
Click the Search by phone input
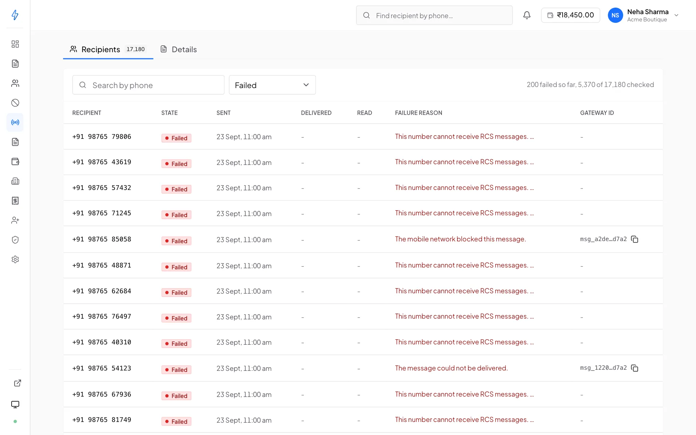click(148, 85)
